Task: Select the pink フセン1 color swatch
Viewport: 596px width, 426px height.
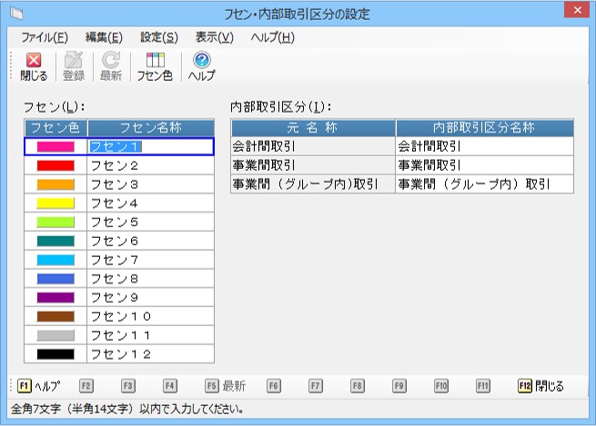Action: click(x=56, y=146)
